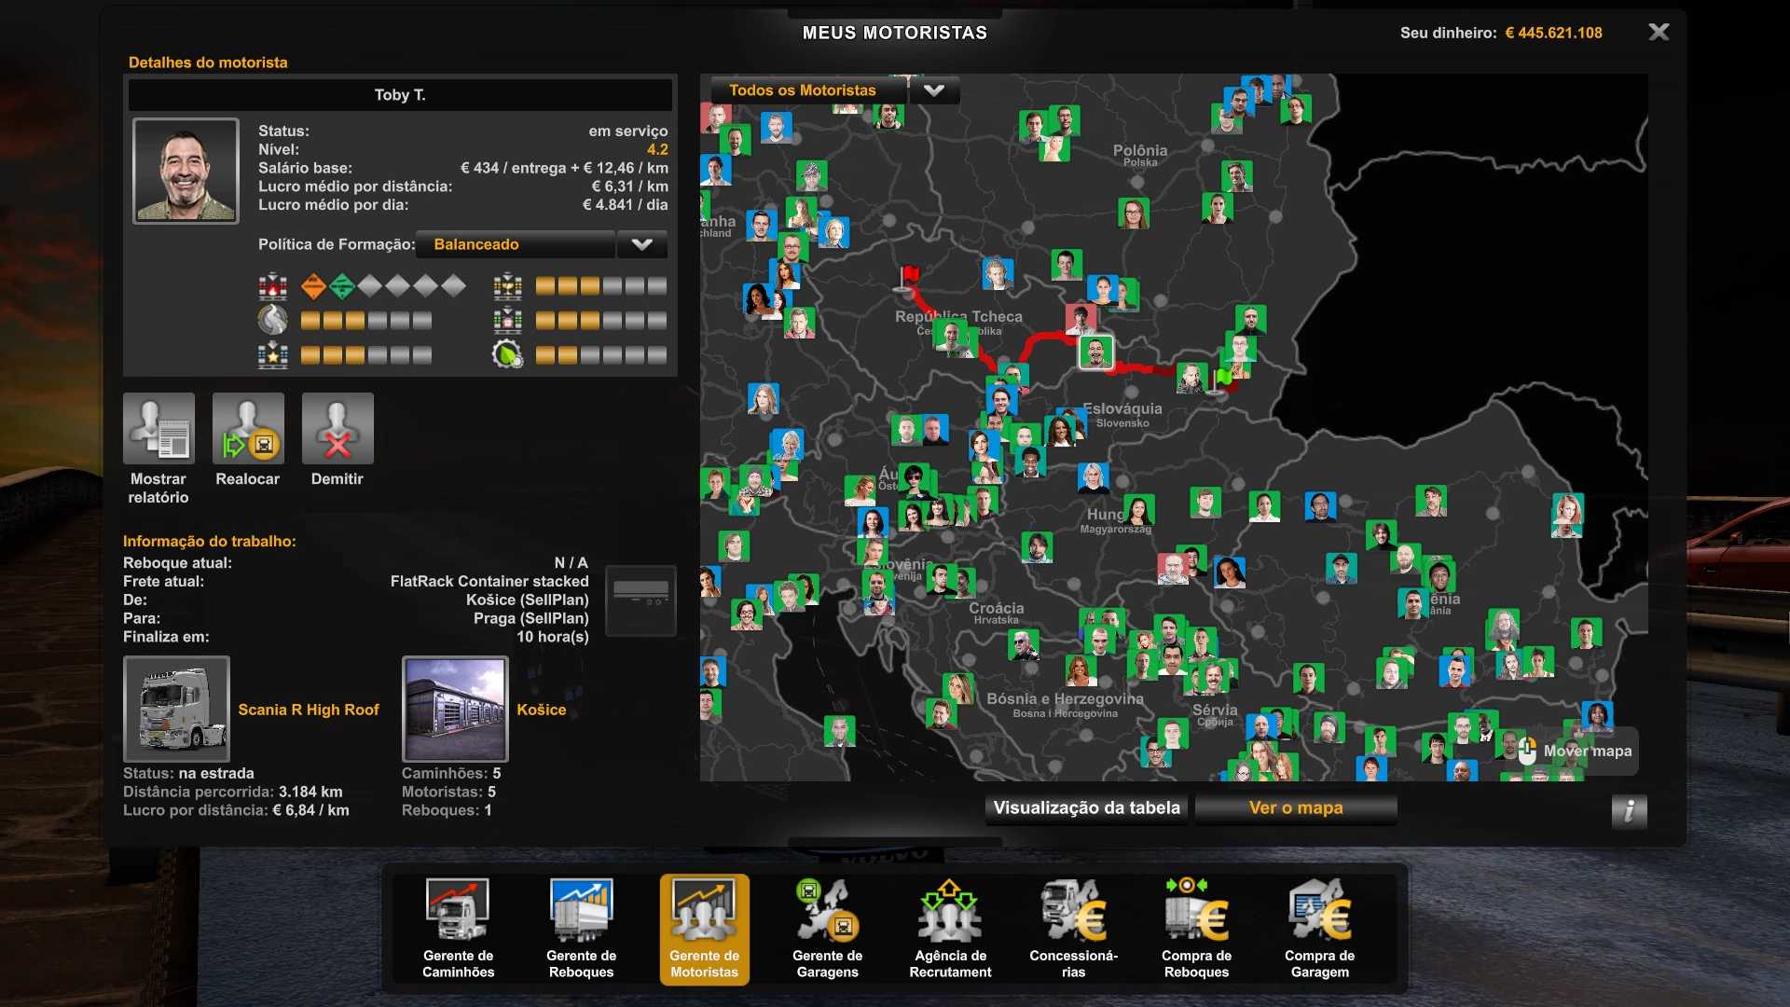Click the Realocar driver icon
This screenshot has width=1790, height=1007.
248,429
